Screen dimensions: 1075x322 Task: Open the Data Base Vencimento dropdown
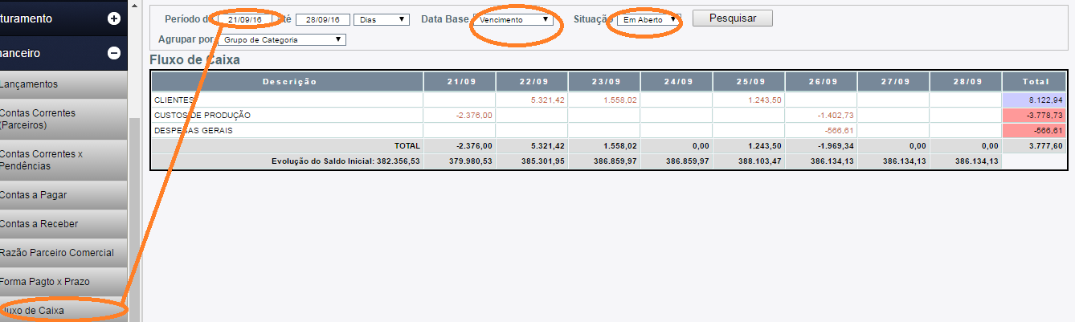coord(514,19)
